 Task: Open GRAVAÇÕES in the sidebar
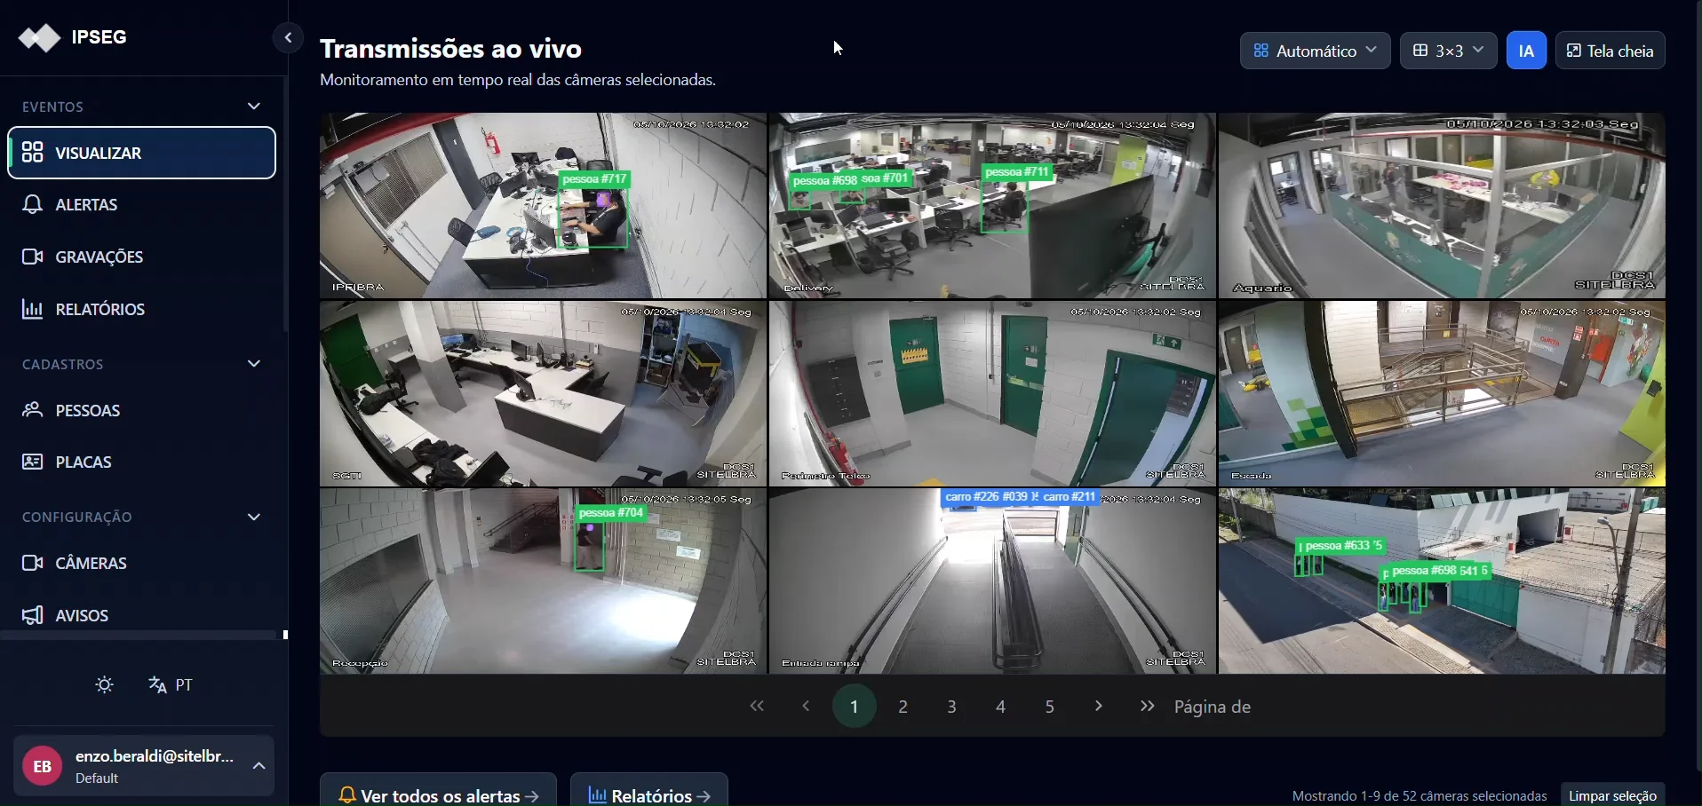pos(142,257)
